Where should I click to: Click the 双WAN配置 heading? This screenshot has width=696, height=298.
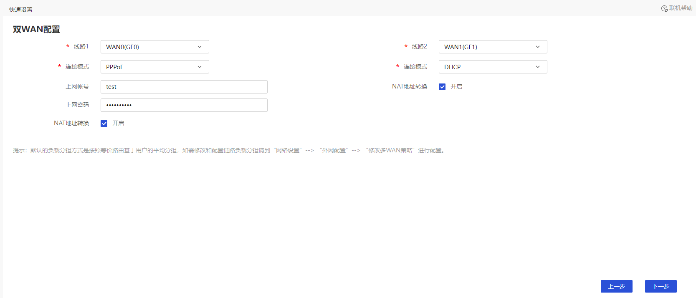pos(36,29)
